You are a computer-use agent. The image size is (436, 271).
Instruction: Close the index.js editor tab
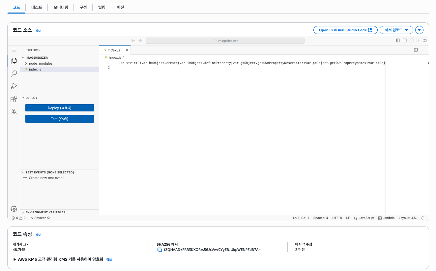click(x=127, y=50)
